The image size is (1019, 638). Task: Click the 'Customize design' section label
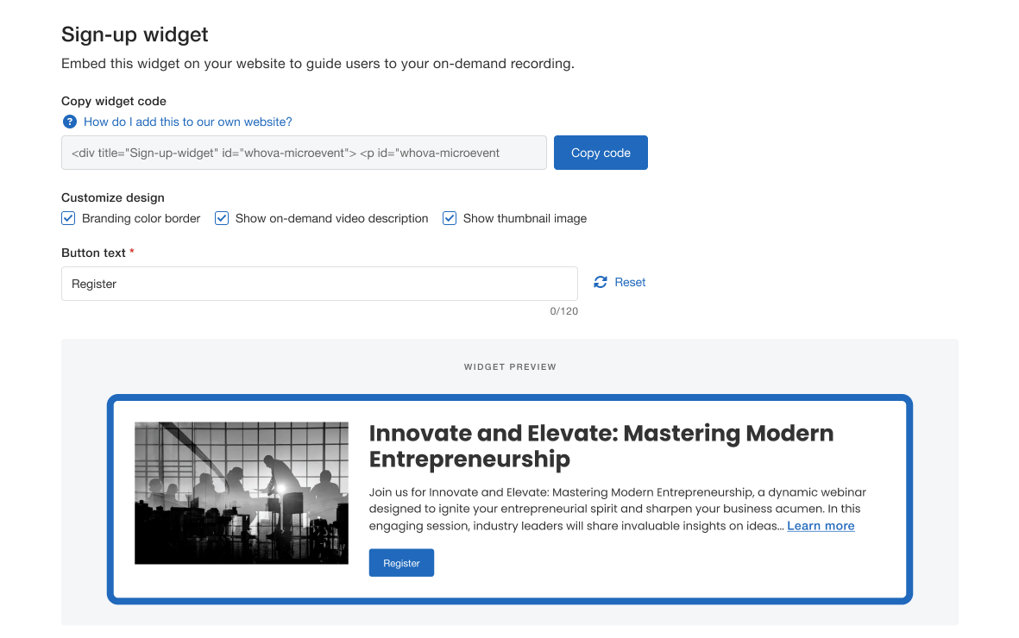pyautogui.click(x=113, y=197)
